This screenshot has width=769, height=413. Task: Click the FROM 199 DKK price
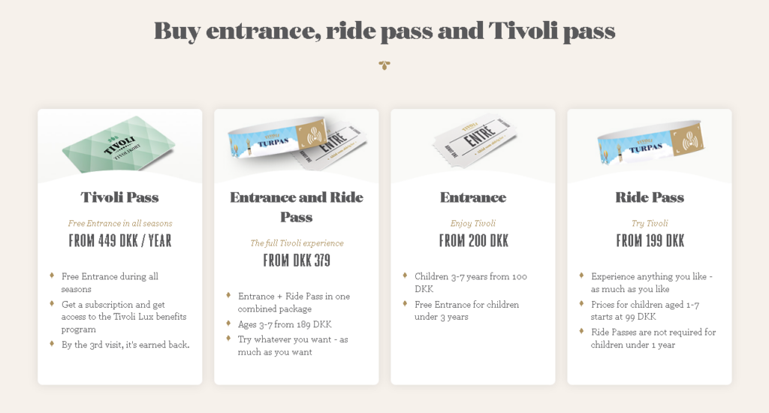click(650, 241)
